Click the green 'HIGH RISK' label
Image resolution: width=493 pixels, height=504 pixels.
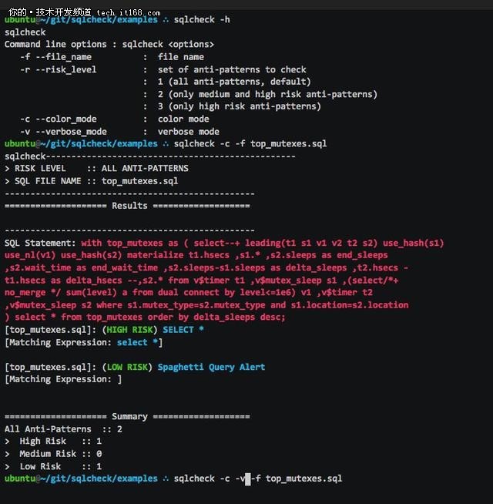tap(129, 330)
